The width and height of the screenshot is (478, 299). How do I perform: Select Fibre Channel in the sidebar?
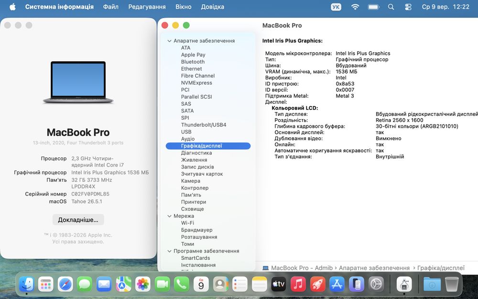(198, 76)
